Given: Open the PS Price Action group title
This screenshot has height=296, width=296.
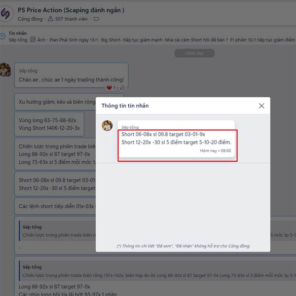Looking at the screenshot, I should [71, 10].
